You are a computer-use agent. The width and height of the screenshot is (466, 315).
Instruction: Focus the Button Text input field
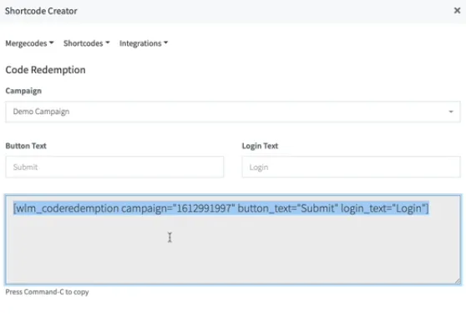pyautogui.click(x=114, y=167)
